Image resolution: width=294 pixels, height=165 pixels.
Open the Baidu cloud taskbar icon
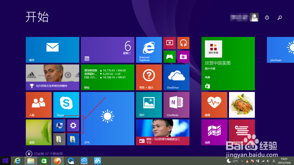pos(98,161)
